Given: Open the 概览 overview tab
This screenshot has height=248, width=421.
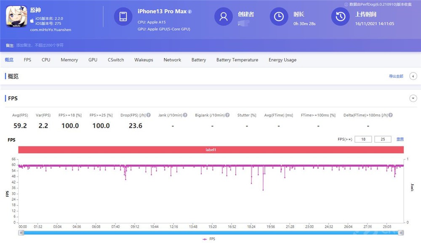Looking at the screenshot, I should (9, 60).
